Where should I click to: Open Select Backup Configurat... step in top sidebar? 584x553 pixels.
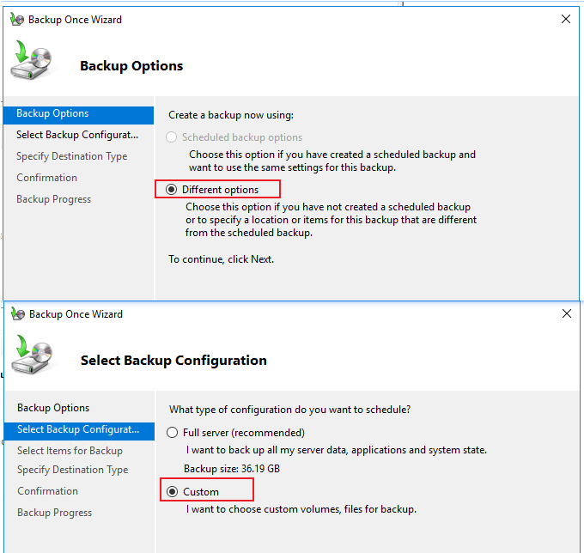click(78, 135)
